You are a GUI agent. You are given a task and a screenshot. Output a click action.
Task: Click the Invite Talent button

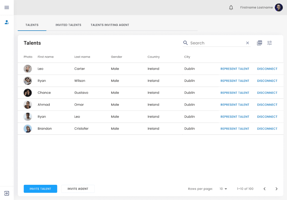(40, 189)
